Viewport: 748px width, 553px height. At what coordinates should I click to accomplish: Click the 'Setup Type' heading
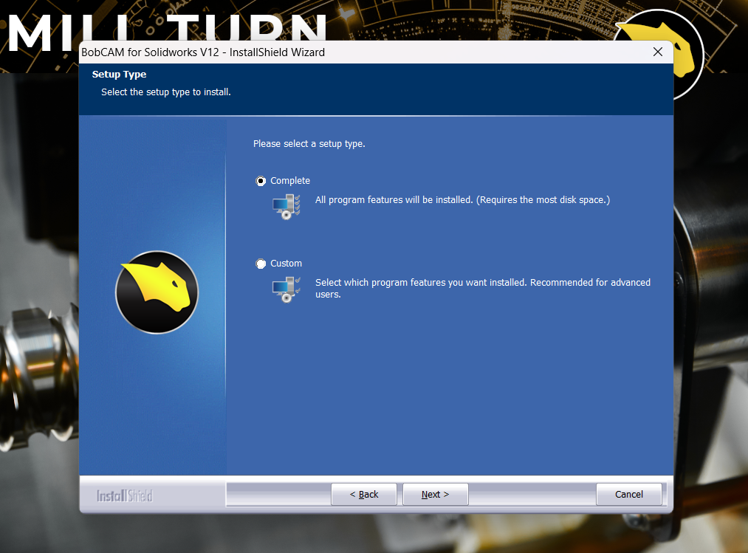(x=120, y=75)
